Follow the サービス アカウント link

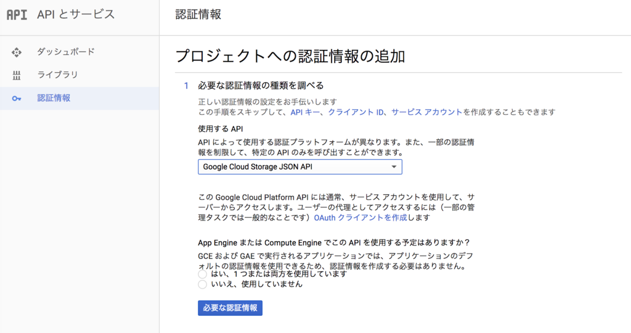[426, 112]
